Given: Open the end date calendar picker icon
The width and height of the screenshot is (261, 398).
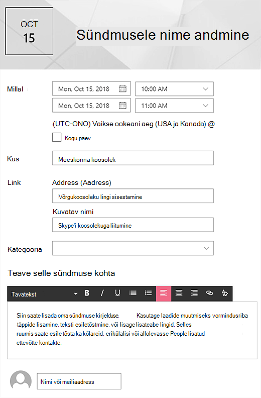Looking at the screenshot, I should [x=122, y=106].
